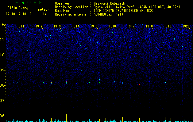Click the 0.6 frequency axis label
This screenshot has width=193, height=122.
pyautogui.click(x=3, y=116)
